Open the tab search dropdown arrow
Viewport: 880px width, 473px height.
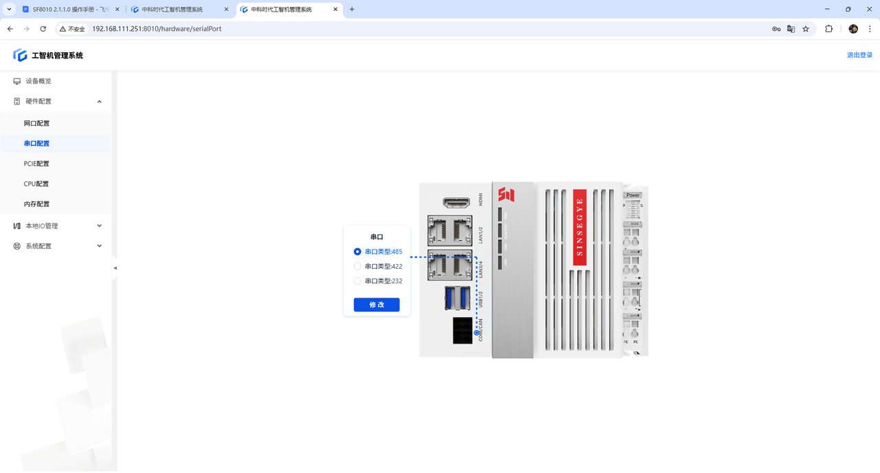9,10
